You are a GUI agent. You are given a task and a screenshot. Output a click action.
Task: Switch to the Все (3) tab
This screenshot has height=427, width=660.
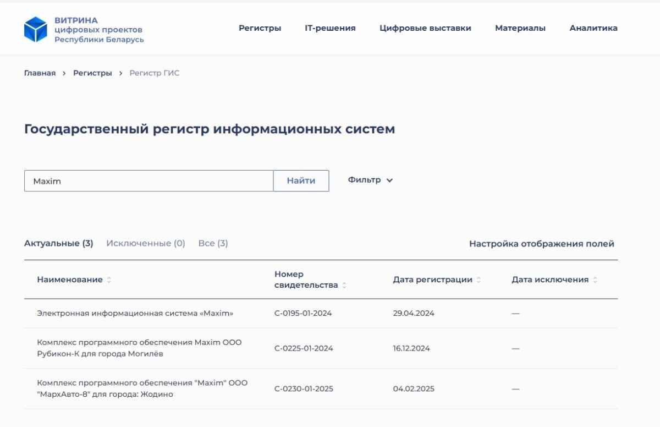pyautogui.click(x=213, y=243)
